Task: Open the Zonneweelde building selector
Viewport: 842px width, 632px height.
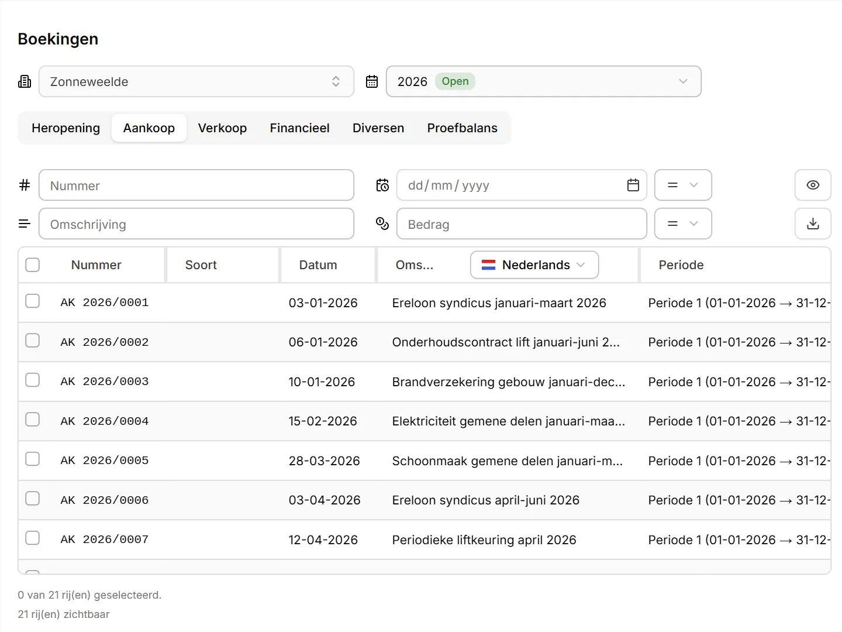Action: 196,81
